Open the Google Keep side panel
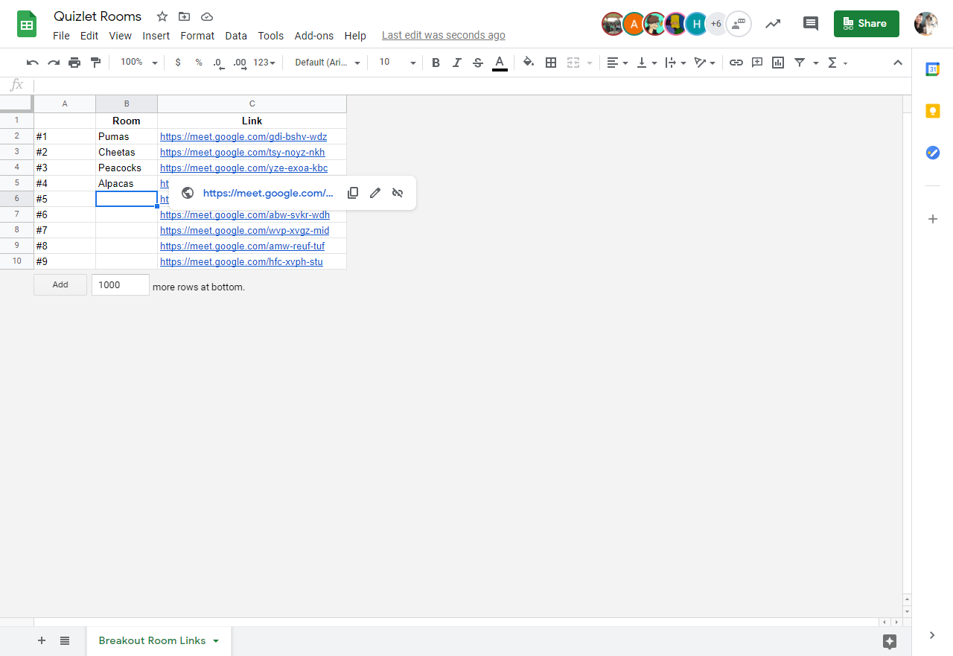This screenshot has width=953, height=656. click(932, 111)
